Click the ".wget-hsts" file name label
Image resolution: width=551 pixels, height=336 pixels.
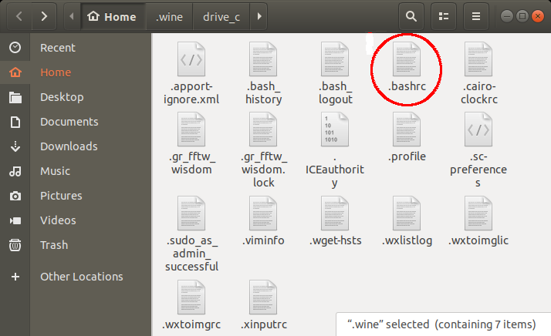tap(335, 240)
